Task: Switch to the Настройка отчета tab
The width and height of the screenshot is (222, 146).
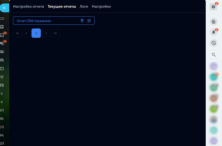Action: 28,7
